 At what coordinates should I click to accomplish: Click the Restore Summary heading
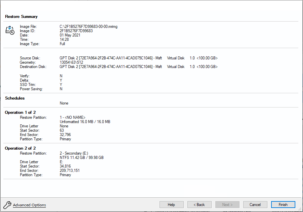click(21, 17)
